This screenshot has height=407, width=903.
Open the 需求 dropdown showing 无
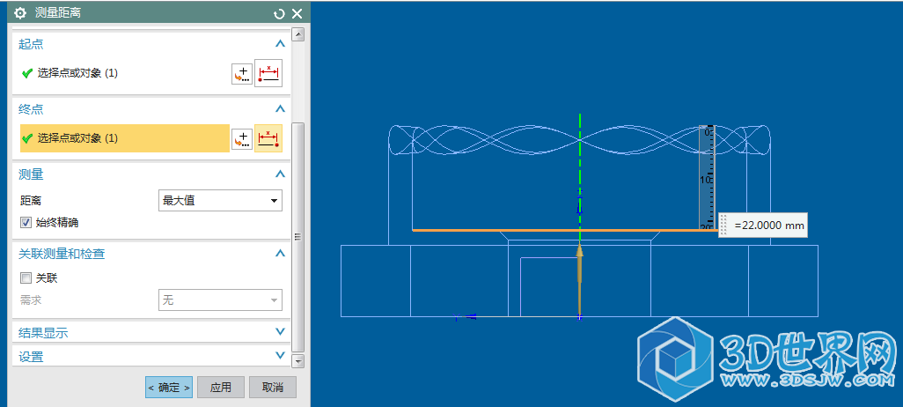(220, 300)
